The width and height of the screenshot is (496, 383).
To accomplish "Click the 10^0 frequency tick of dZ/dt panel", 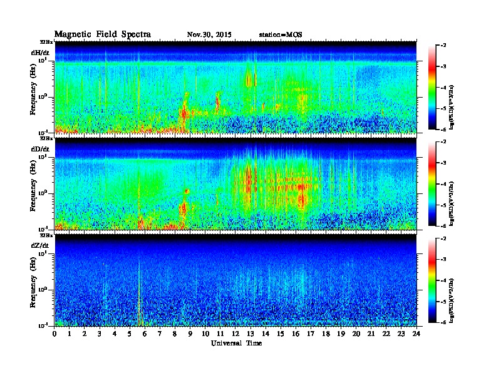I will [x=43, y=290].
